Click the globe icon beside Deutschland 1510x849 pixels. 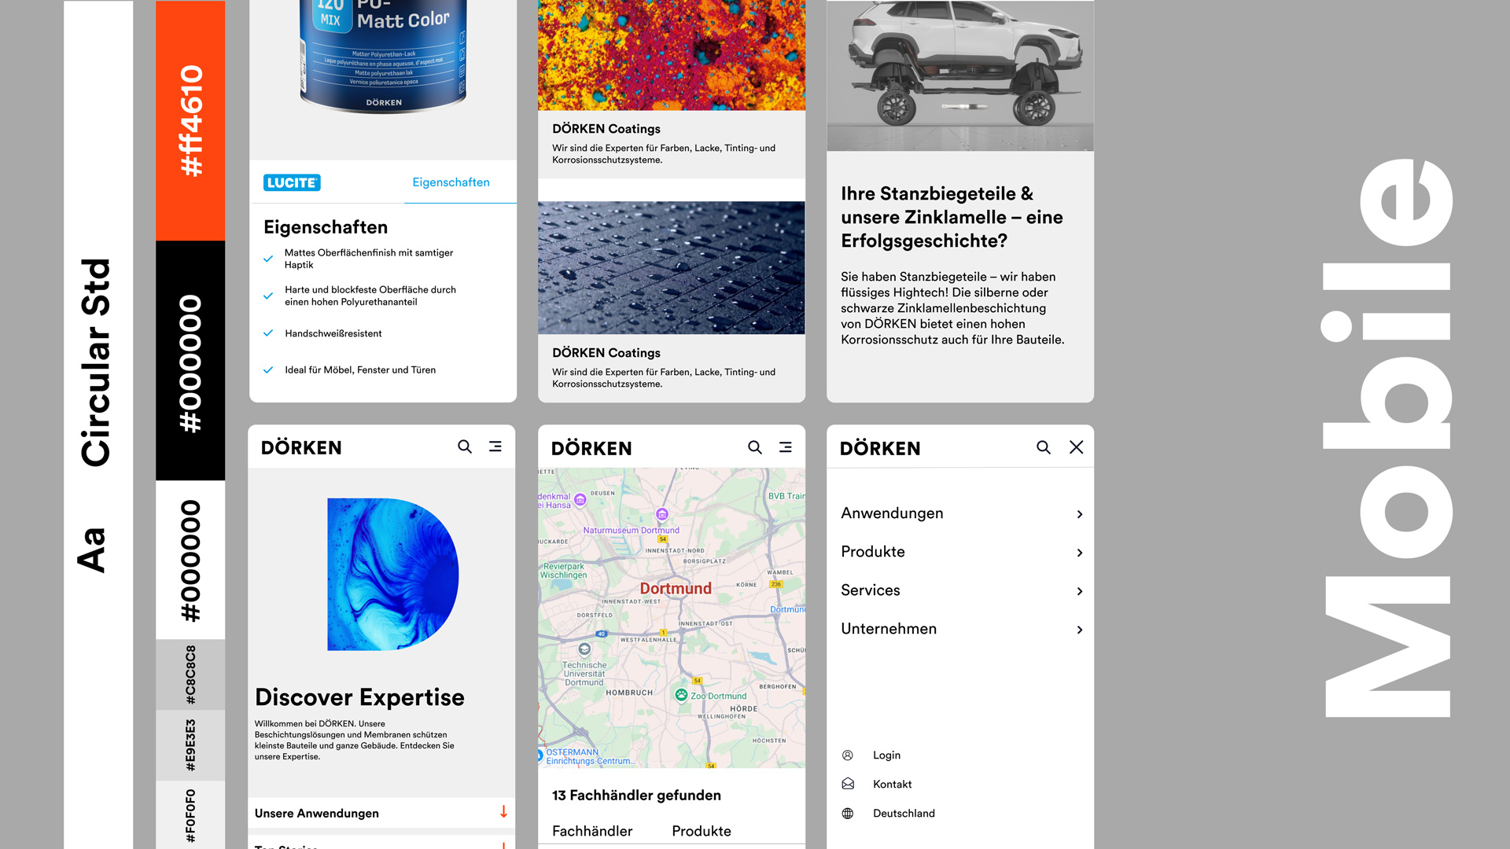pyautogui.click(x=848, y=814)
